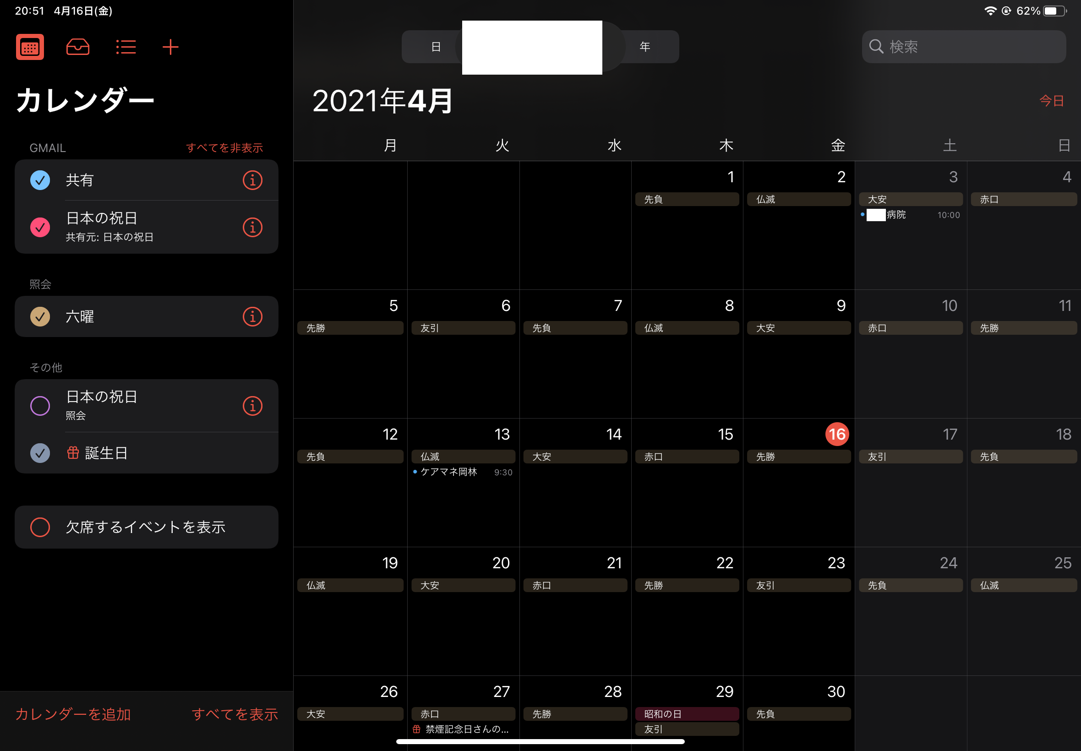This screenshot has height=751, width=1081.
Task: Click the 今日 button
Action: (x=1051, y=101)
